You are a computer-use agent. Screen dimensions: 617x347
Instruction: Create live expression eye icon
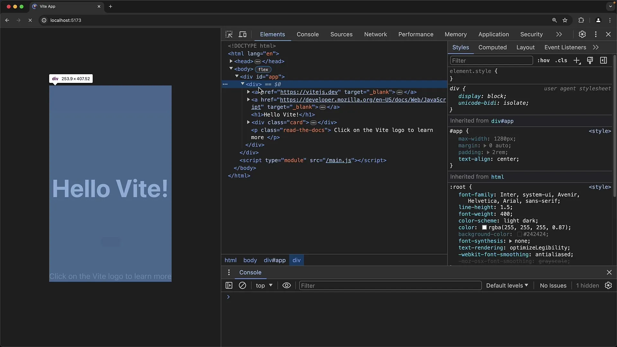(x=287, y=285)
